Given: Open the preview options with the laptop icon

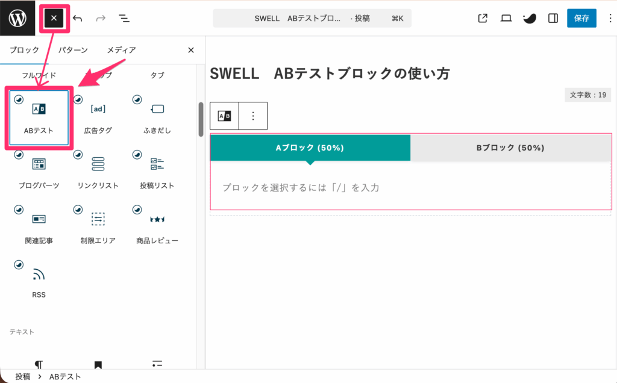Looking at the screenshot, I should click(506, 18).
